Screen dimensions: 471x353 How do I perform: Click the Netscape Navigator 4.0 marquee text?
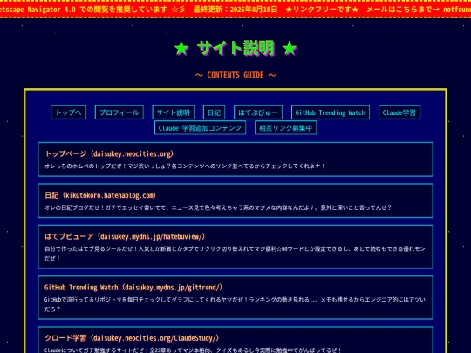tap(84, 10)
